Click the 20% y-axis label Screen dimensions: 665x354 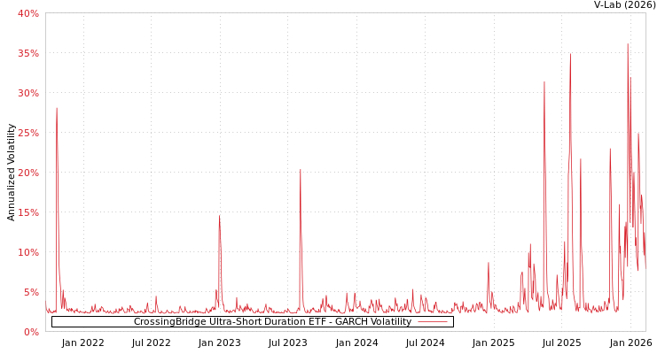pyautogui.click(x=28, y=173)
